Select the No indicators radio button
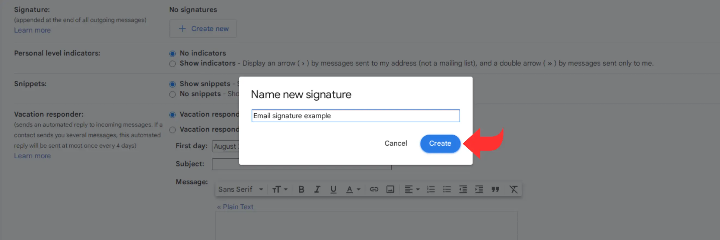720x240 pixels. click(x=172, y=53)
